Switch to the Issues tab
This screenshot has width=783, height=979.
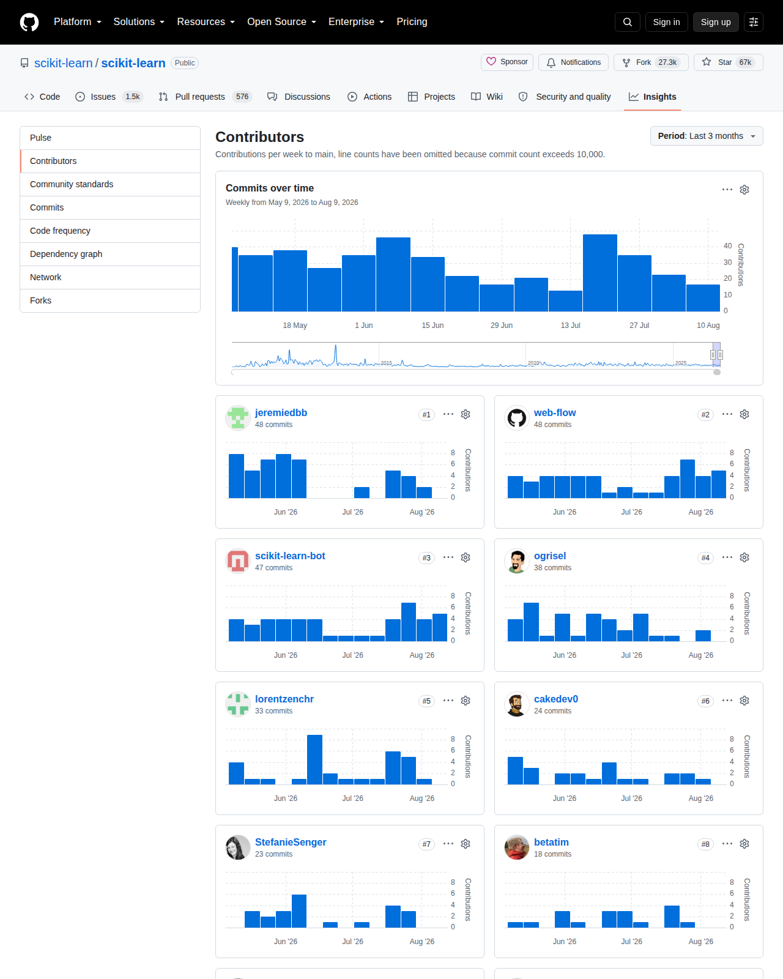point(109,97)
